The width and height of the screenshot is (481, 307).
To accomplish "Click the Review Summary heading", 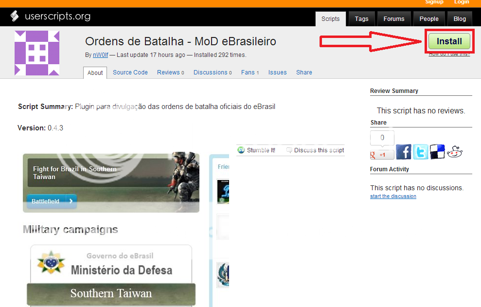I will [x=394, y=91].
